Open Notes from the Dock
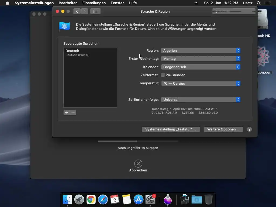 click(x=127, y=200)
